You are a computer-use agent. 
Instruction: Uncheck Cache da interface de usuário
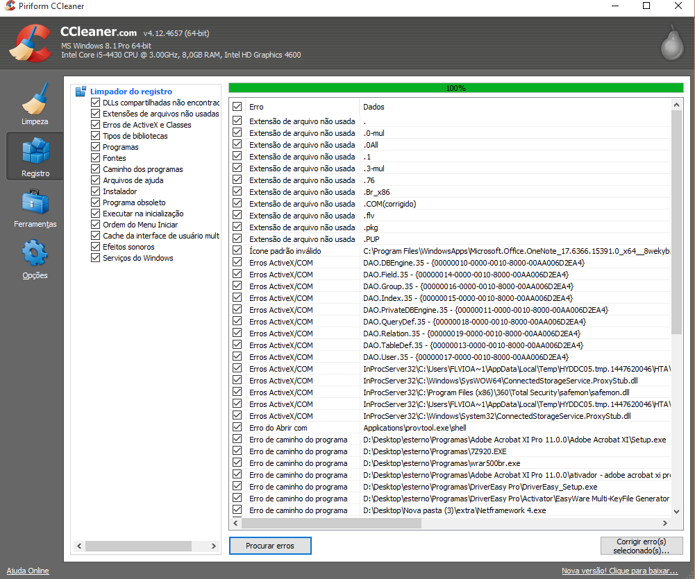[95, 236]
